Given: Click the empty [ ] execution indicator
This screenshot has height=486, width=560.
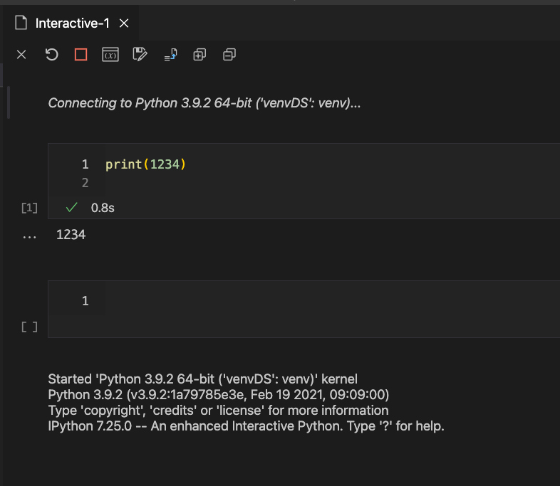Looking at the screenshot, I should click(x=29, y=327).
